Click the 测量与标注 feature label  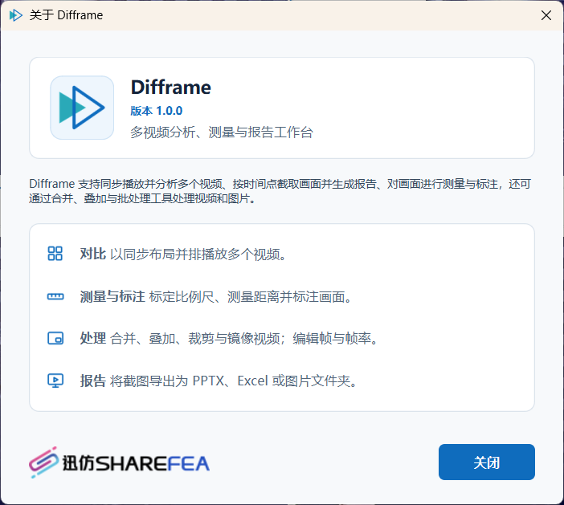112,296
